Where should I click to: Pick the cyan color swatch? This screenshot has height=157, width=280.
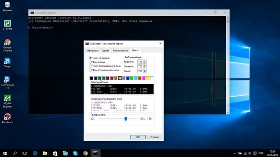pyautogui.click(x=136, y=78)
